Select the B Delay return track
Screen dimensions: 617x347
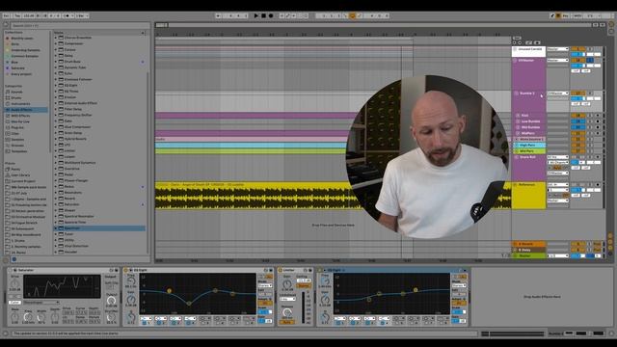point(528,250)
